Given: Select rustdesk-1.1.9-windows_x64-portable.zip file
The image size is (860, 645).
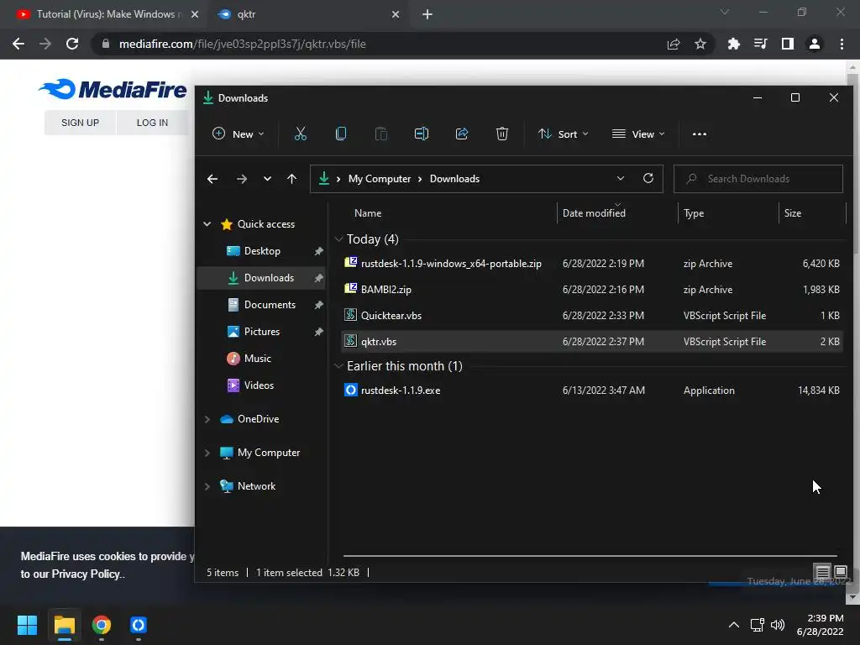Looking at the screenshot, I should [x=592, y=264].
